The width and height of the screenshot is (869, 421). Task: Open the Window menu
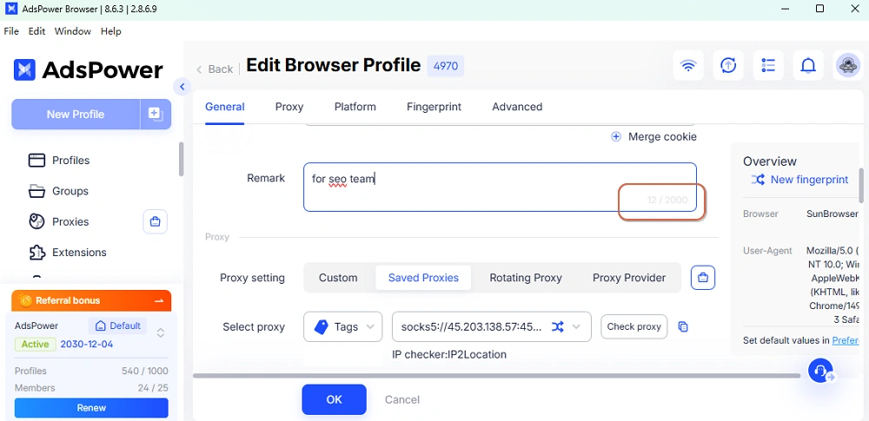coord(73,31)
